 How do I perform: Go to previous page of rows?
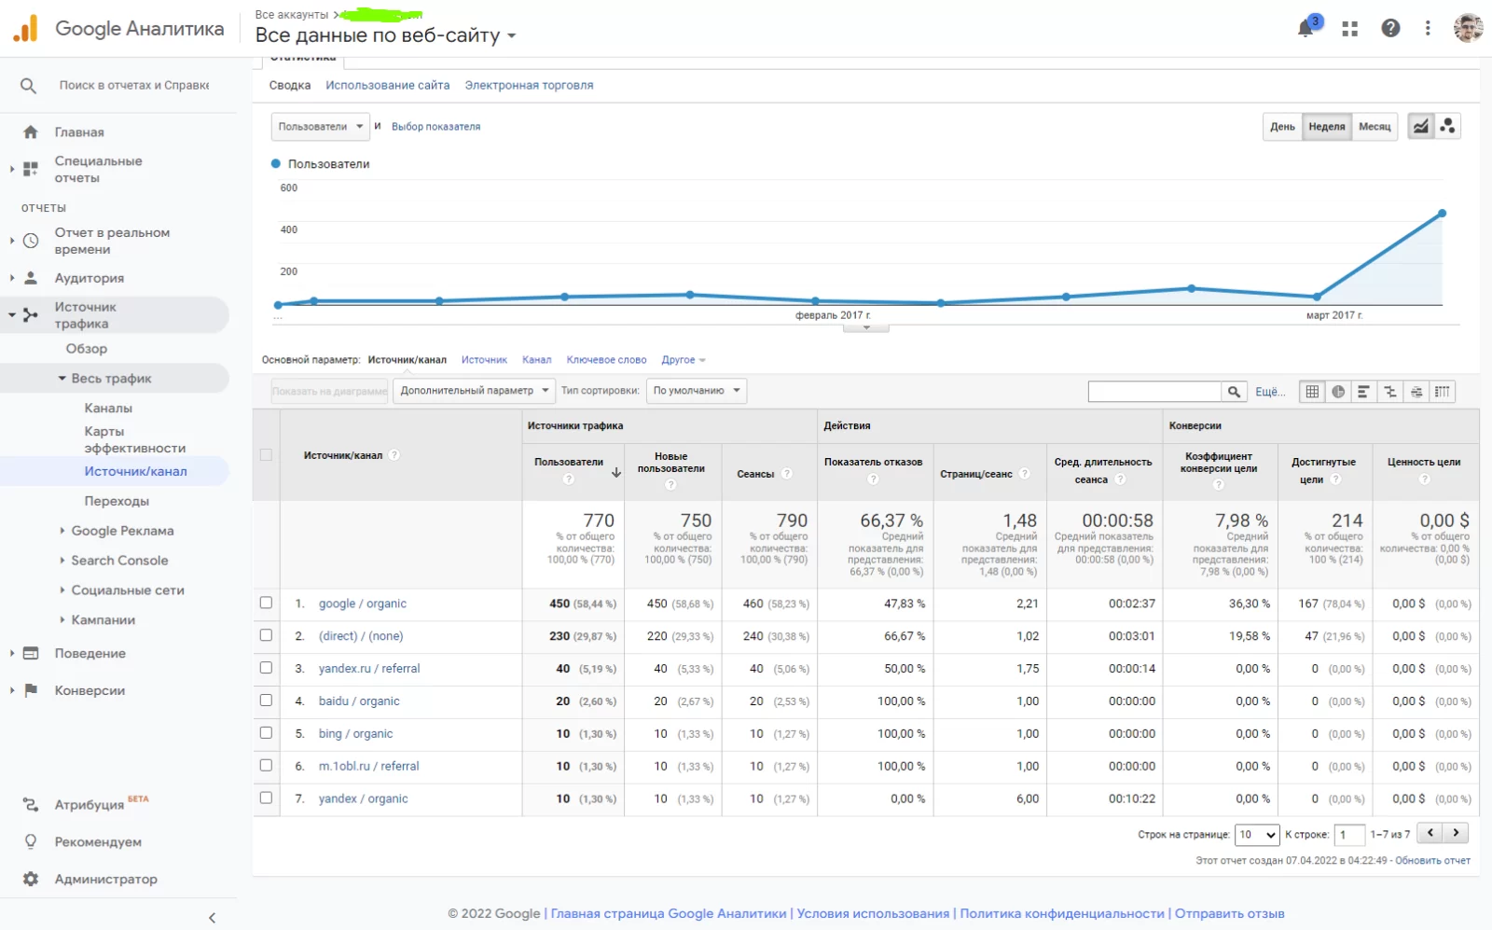click(x=1430, y=833)
